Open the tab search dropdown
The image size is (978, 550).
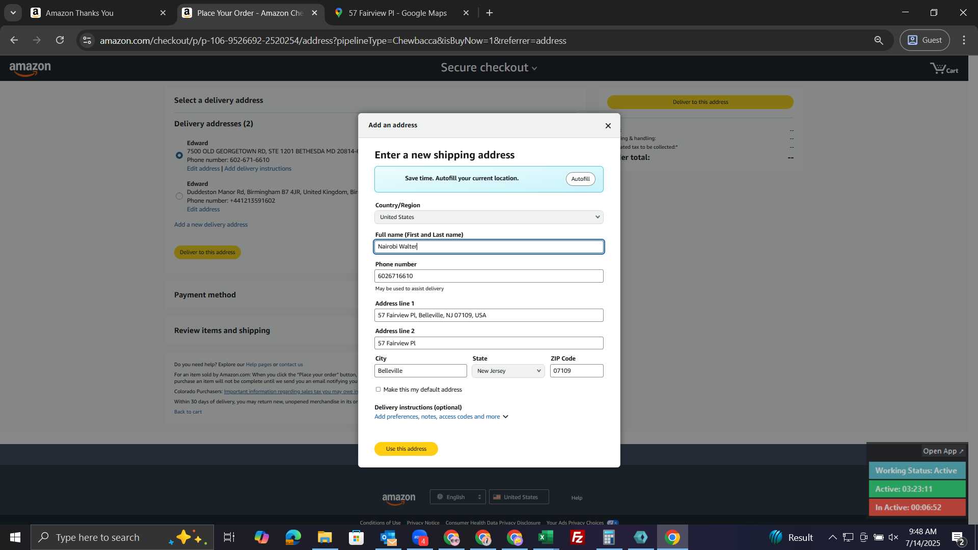pos(13,13)
